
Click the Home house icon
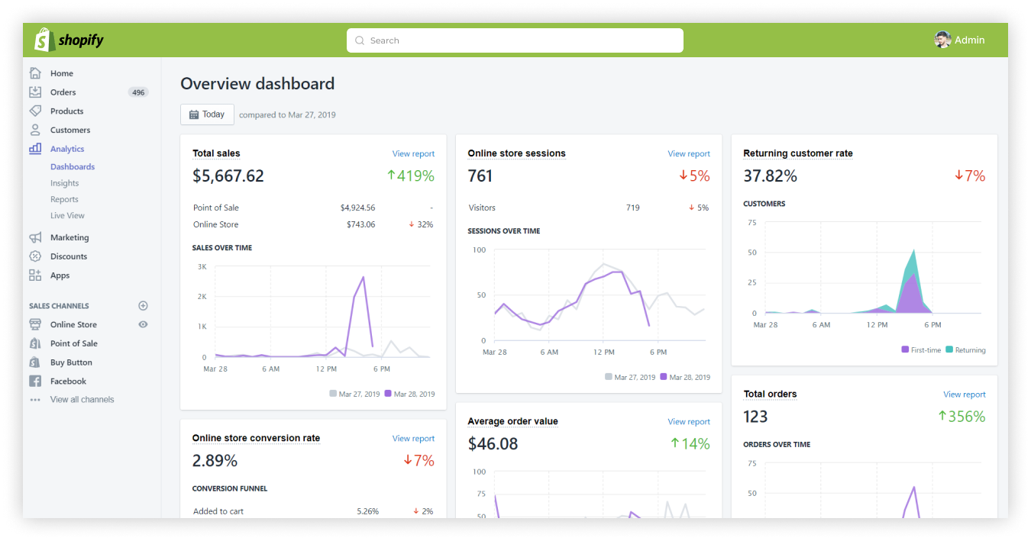(35, 73)
